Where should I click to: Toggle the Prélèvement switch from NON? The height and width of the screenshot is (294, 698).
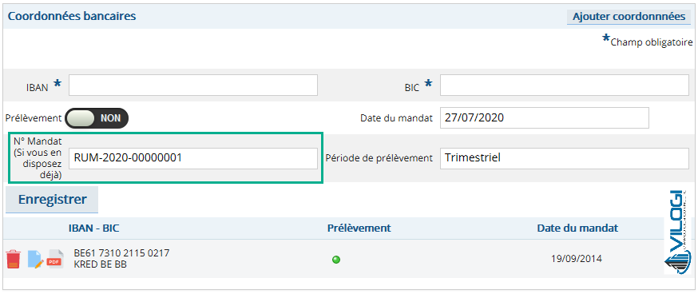pyautogui.click(x=97, y=118)
